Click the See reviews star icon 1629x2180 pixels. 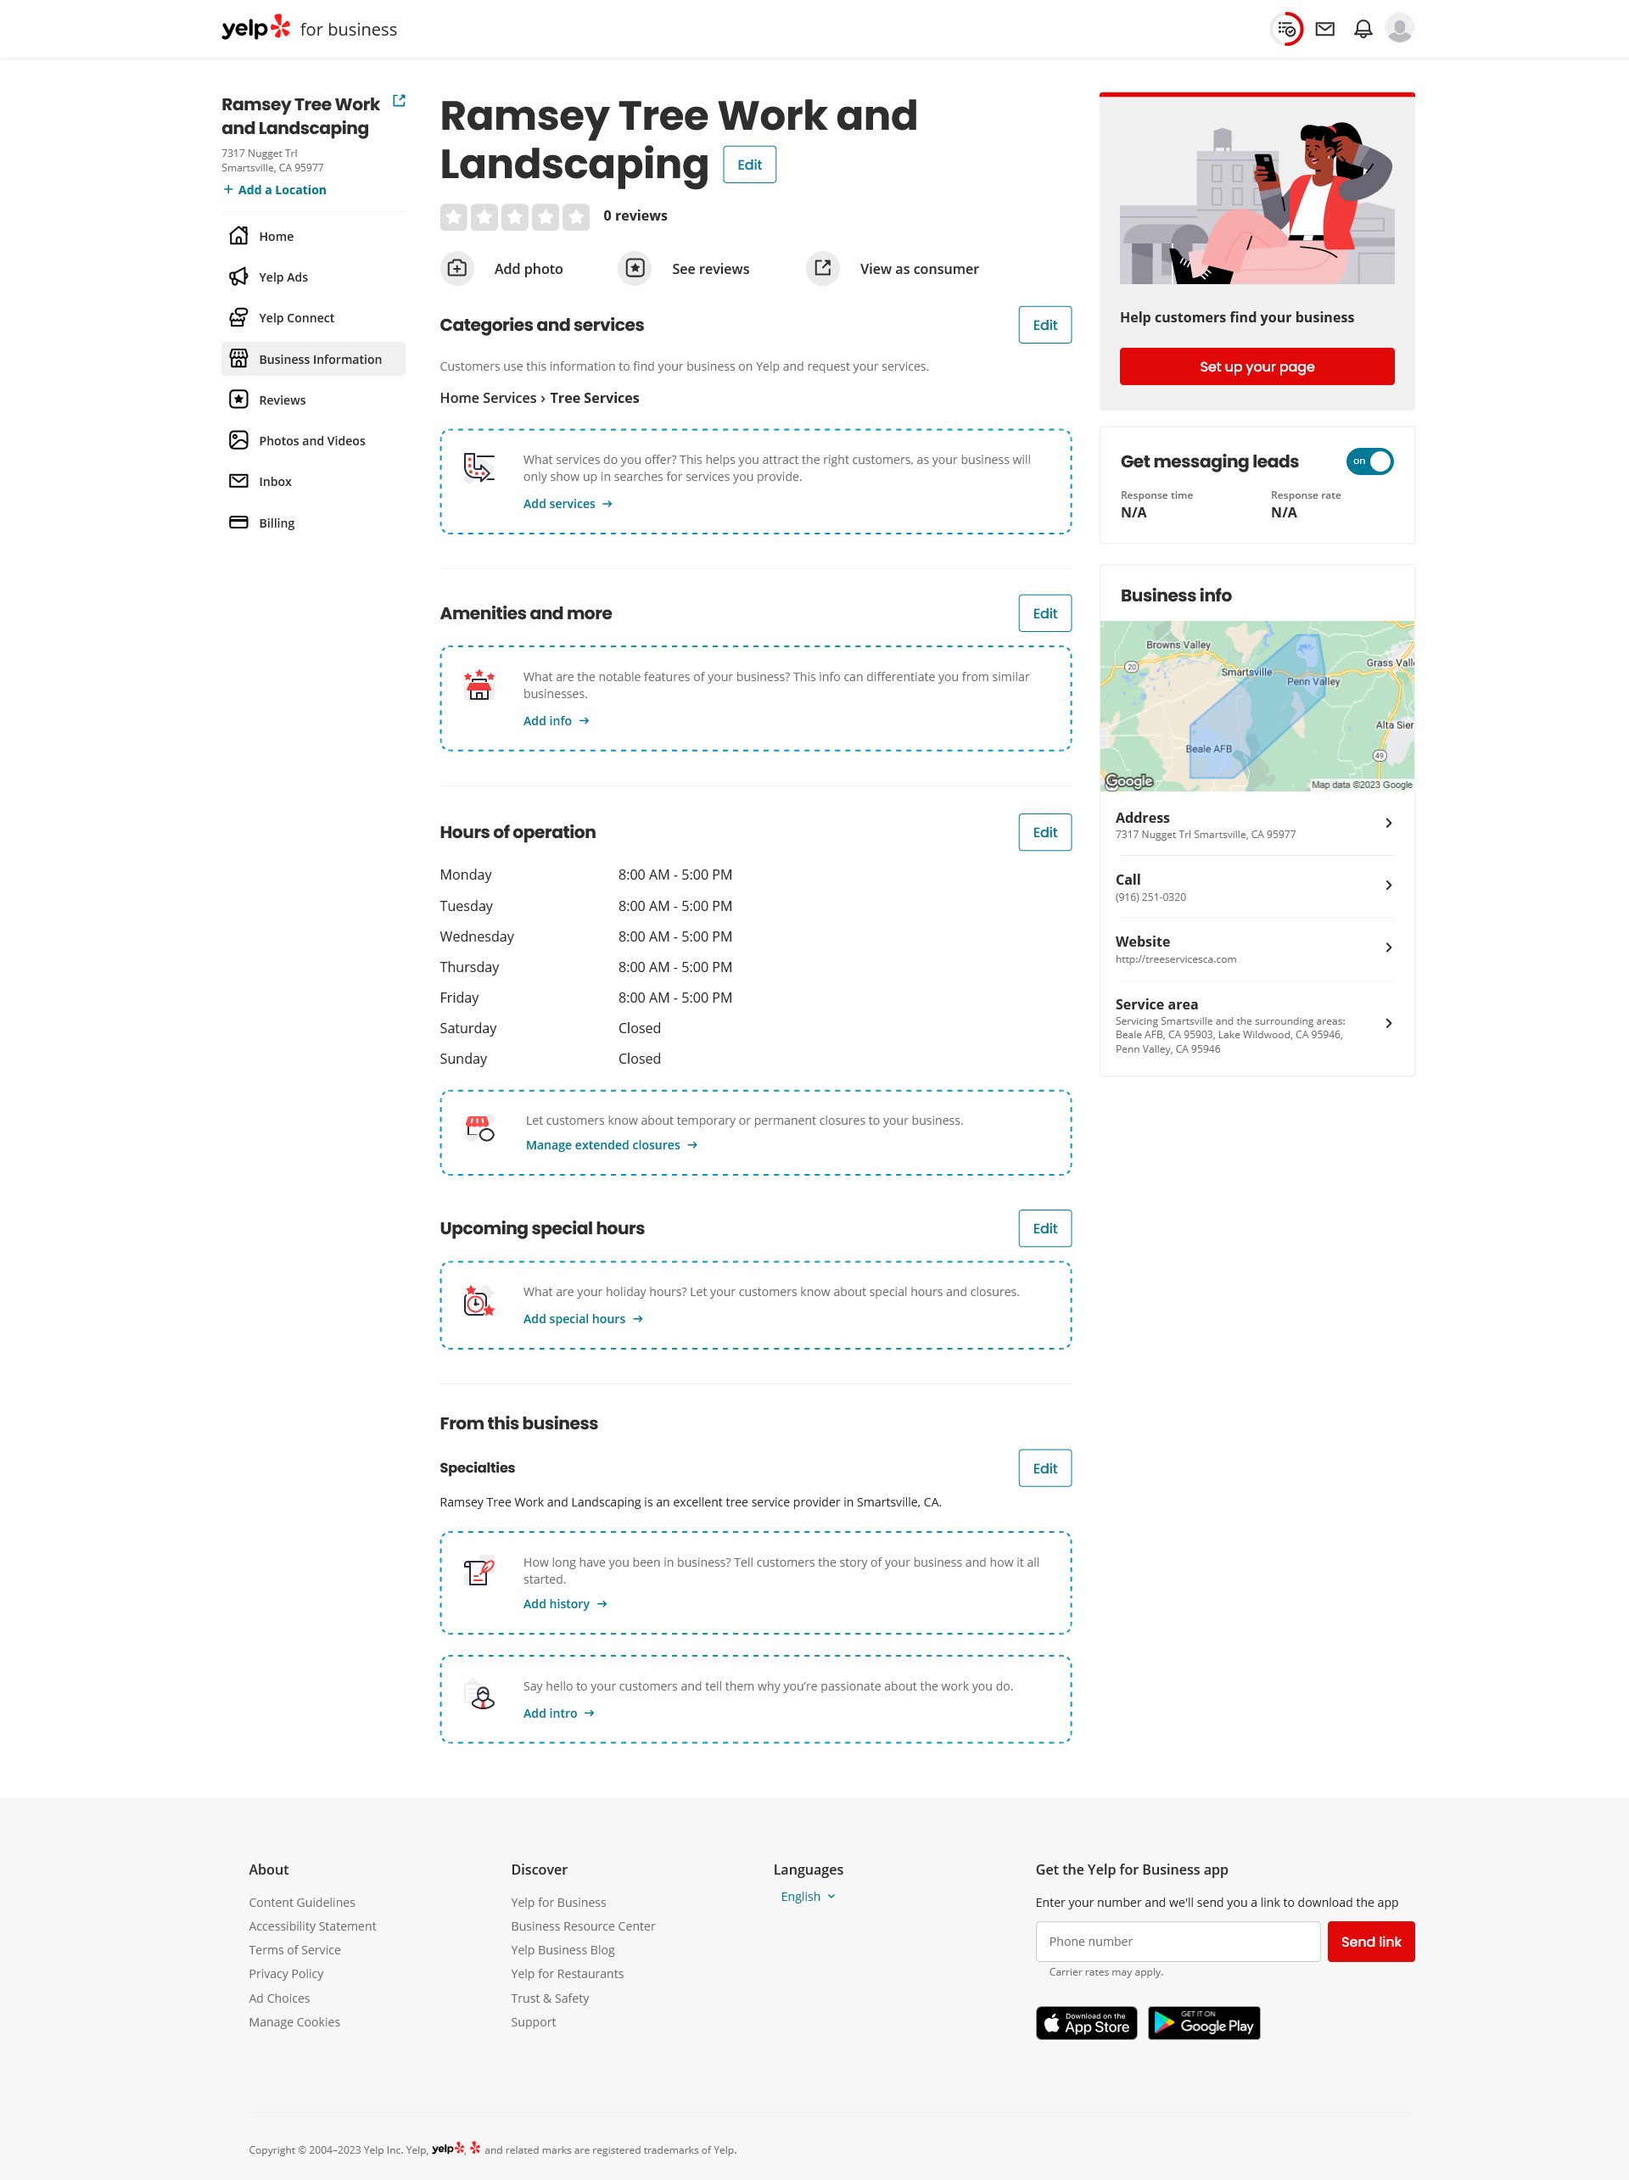(635, 268)
